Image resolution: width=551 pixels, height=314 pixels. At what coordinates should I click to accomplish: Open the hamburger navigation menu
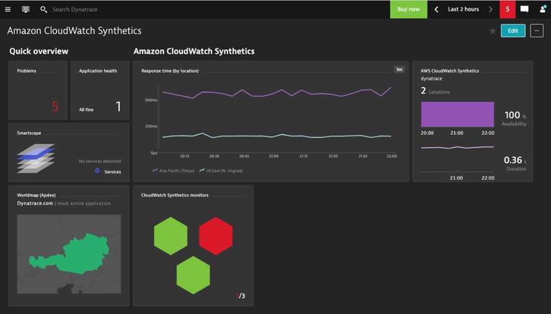[7, 9]
